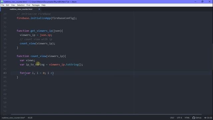Open the Git panel from status bar
The width and height of the screenshot is (213, 120).
(208, 118)
